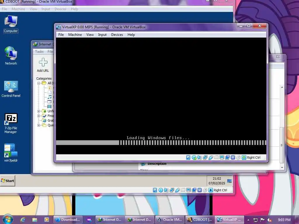
Task: Expand the Finished category node
Action: (x=39, y=116)
